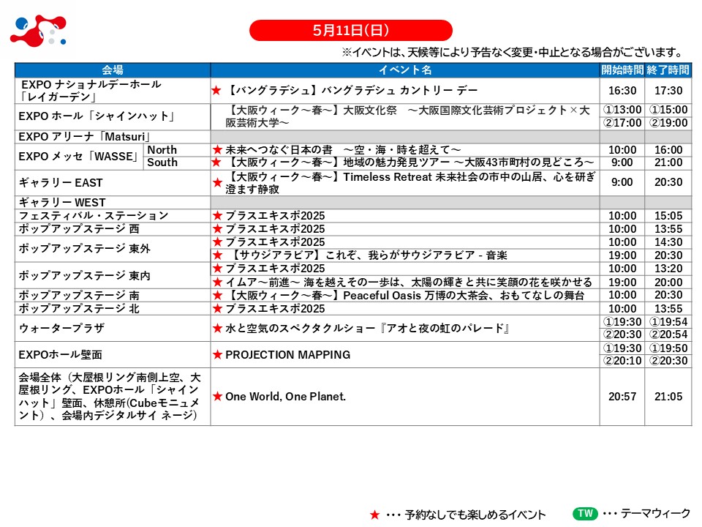Click the red star in the bottom legend

374,515
